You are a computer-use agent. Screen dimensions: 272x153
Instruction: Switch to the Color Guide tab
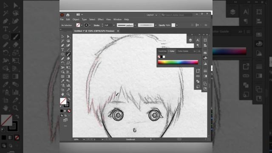(183, 51)
